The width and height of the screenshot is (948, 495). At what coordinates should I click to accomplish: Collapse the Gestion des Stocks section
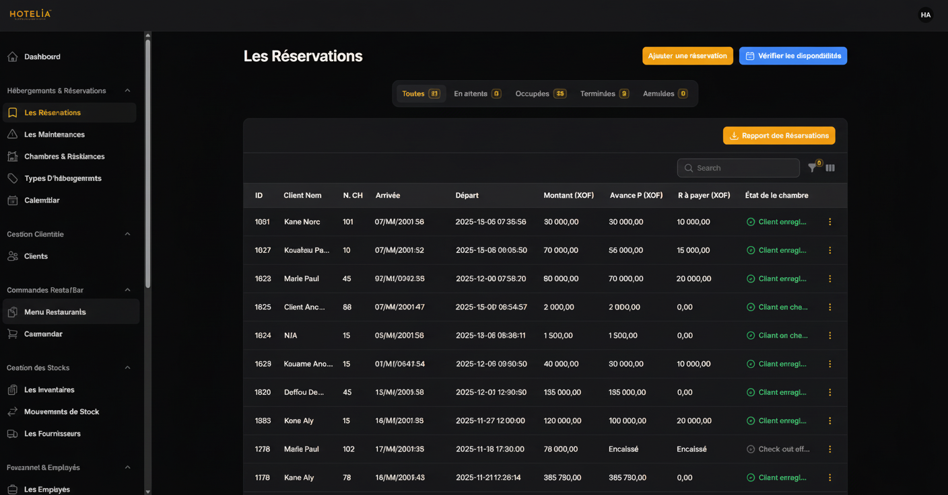tap(127, 368)
